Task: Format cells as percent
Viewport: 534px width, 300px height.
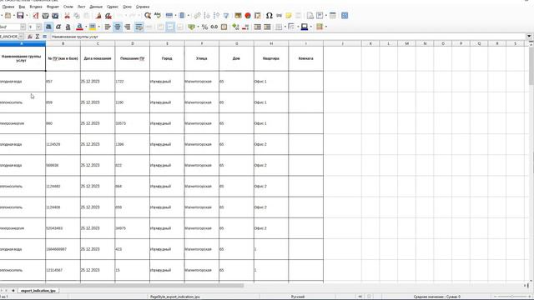Action: (204, 27)
